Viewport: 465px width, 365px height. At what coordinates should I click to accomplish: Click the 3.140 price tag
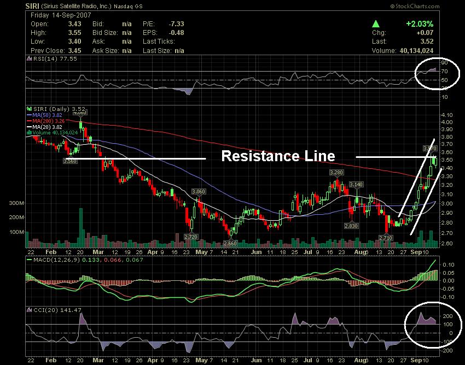356,184
